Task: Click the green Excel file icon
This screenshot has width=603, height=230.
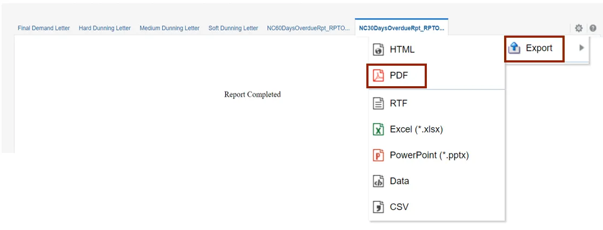Action: pos(378,129)
